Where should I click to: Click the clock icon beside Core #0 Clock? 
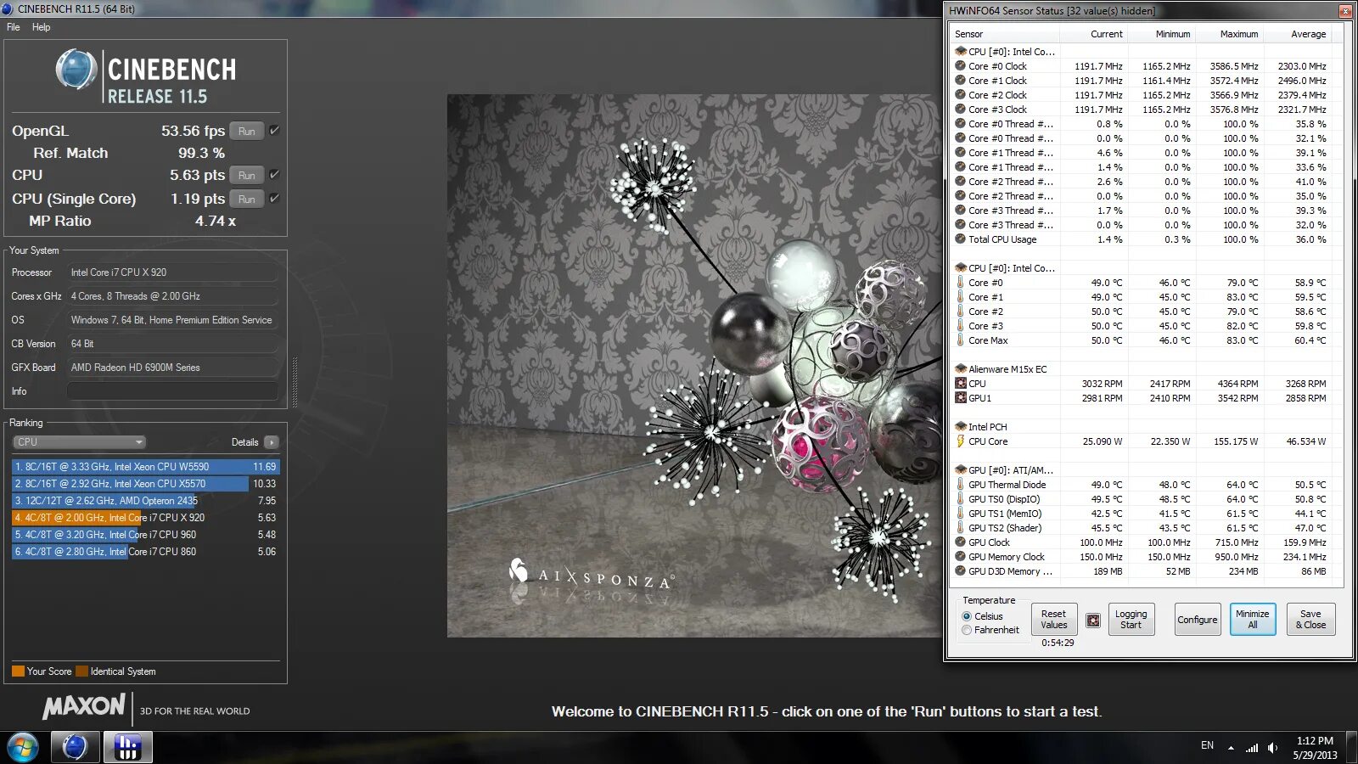coord(960,66)
